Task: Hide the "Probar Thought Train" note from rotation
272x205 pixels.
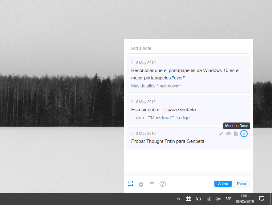Action: (x=228, y=134)
